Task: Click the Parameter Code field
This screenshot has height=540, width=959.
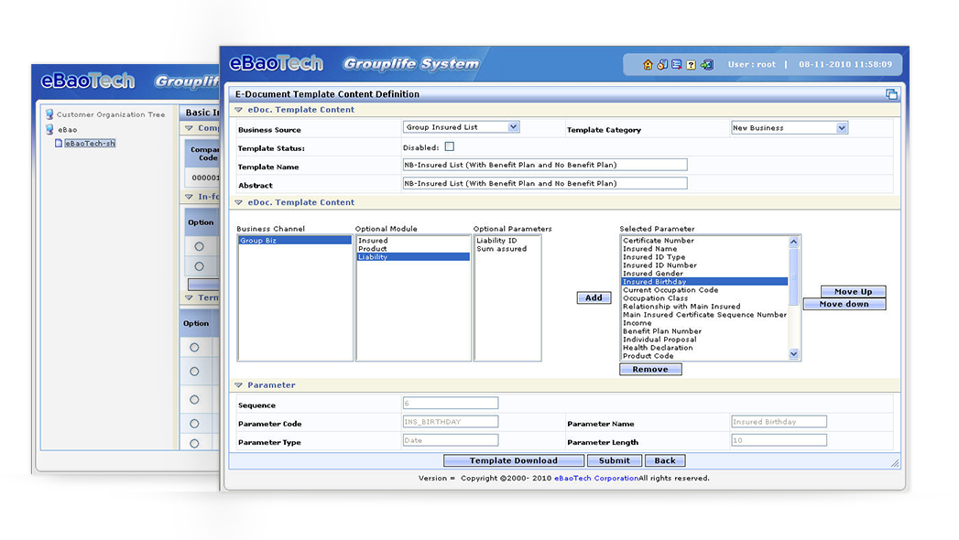Action: pos(451,422)
